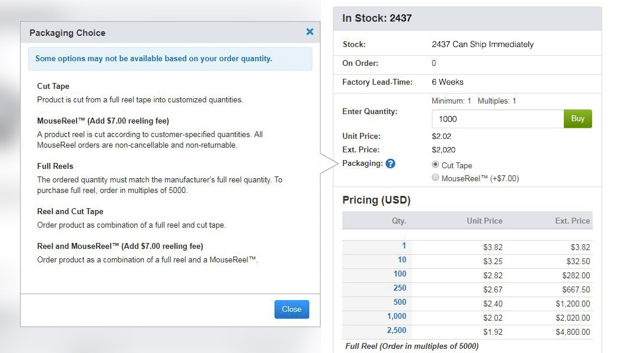Click the Qty. column header

(399, 221)
